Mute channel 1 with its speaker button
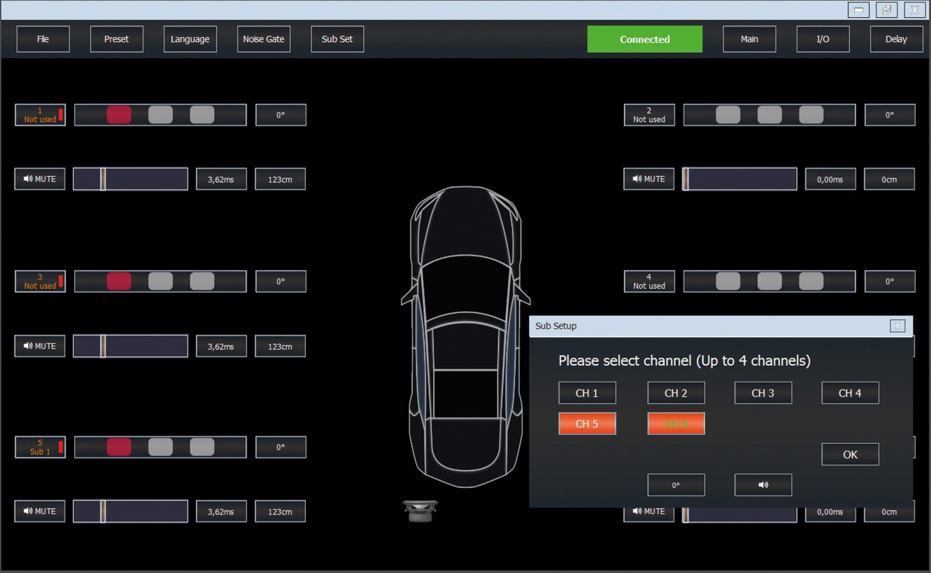The width and height of the screenshot is (931, 573). point(40,179)
